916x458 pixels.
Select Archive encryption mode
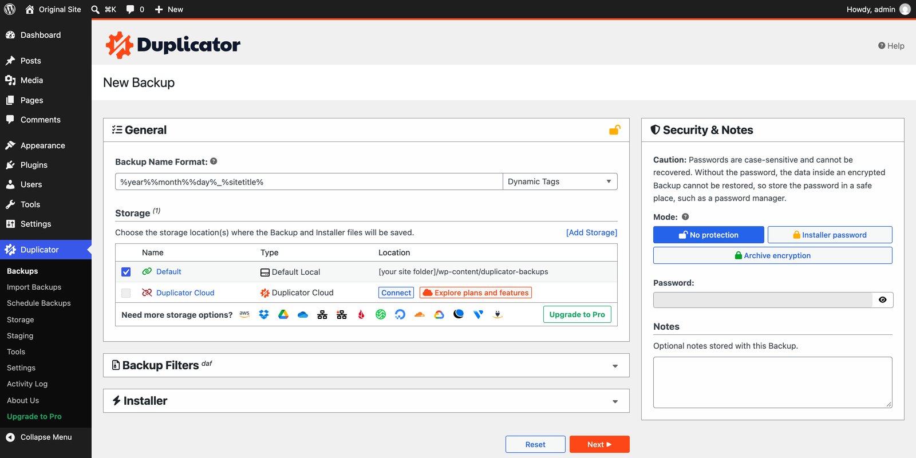click(773, 255)
